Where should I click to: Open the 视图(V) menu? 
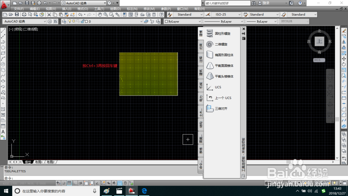click(x=51, y=9)
